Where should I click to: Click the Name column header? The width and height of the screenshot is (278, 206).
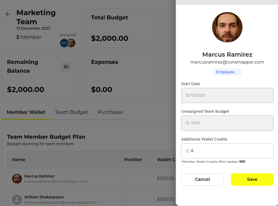[19, 160]
